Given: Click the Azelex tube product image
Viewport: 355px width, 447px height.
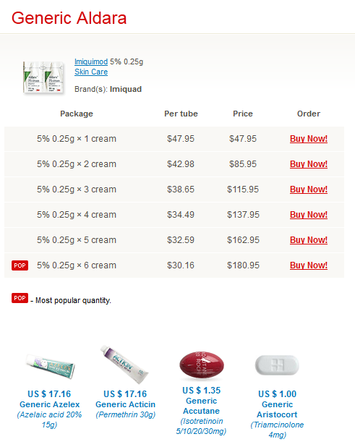Looking at the screenshot, I should 50,366.
